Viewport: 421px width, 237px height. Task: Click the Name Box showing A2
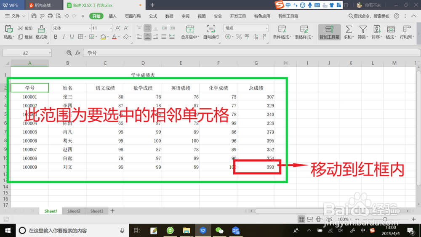point(27,53)
